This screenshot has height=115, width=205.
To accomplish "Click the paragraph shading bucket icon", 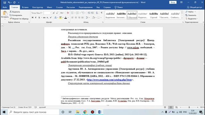I will click(x=93, y=18).
